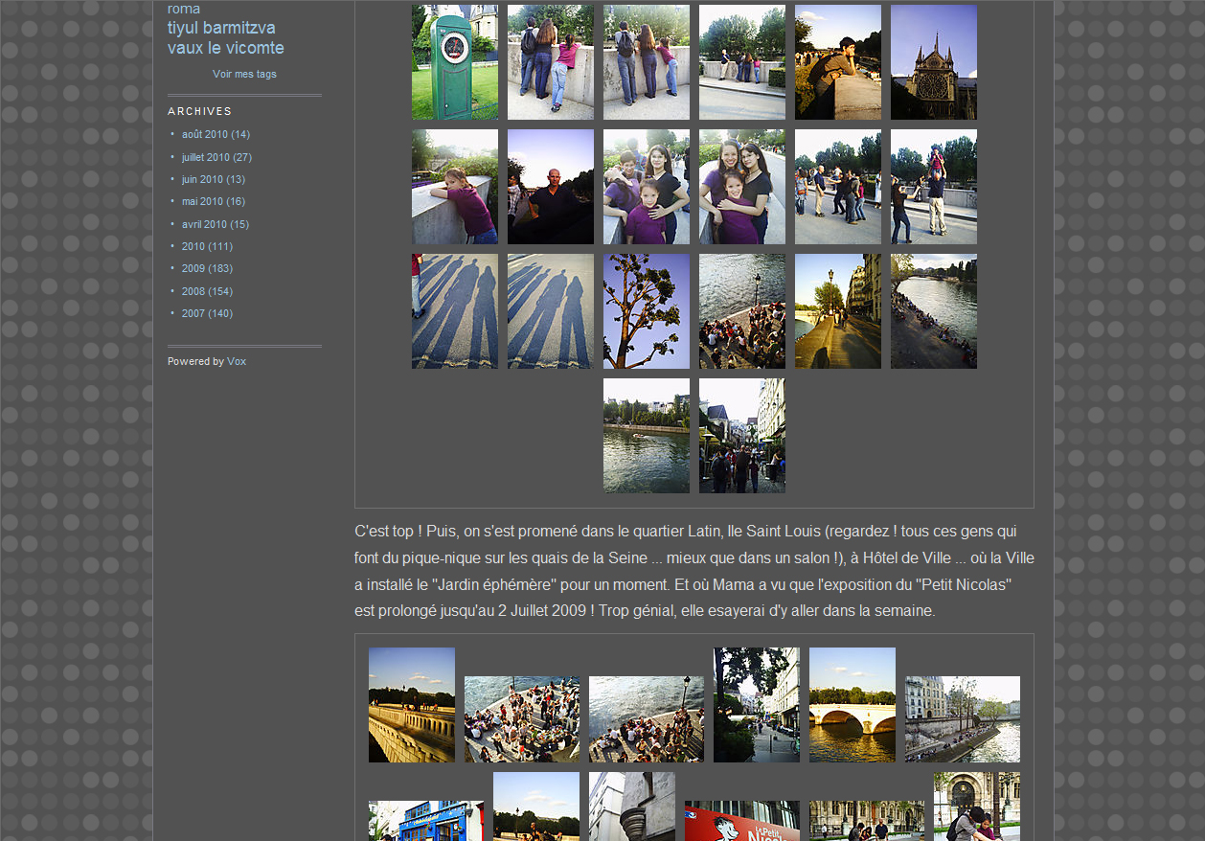Open the 2009 yearly archive
The width and height of the screenshot is (1205, 841).
tap(193, 269)
